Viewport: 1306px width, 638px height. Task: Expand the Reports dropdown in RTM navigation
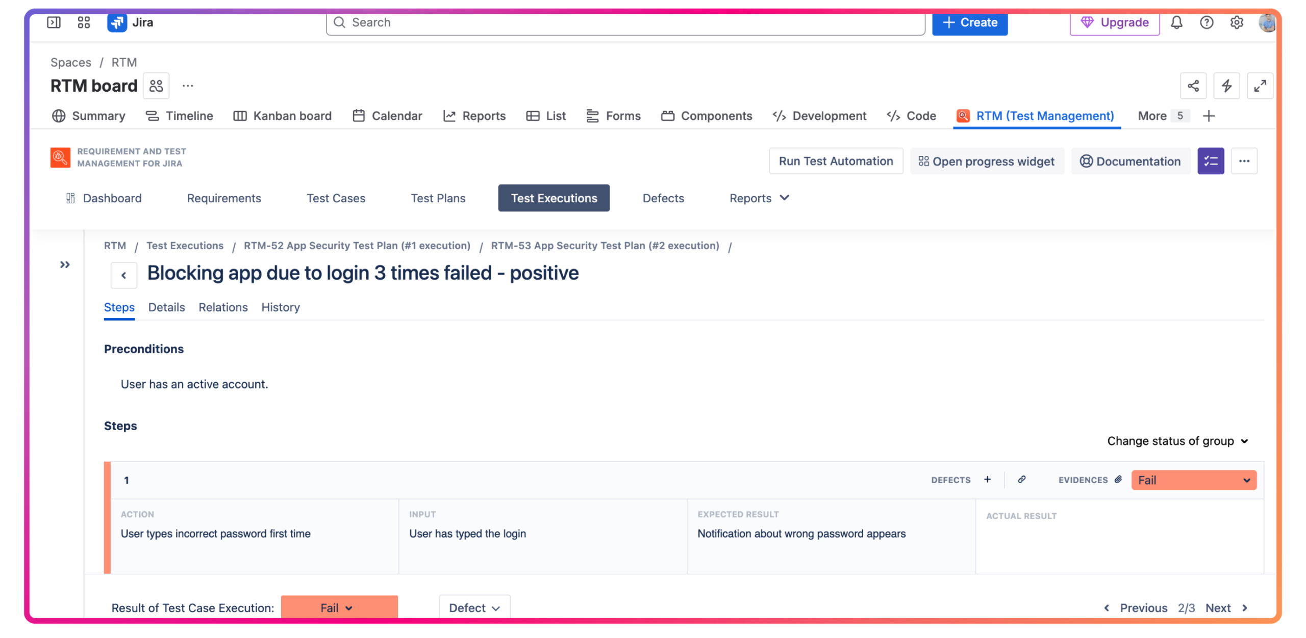coord(759,198)
